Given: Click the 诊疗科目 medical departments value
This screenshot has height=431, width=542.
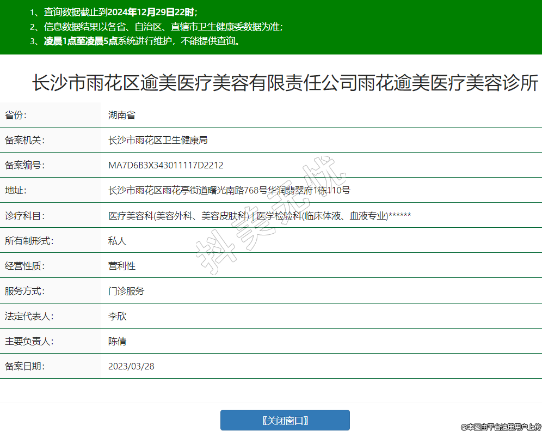Looking at the screenshot, I should click(260, 216).
